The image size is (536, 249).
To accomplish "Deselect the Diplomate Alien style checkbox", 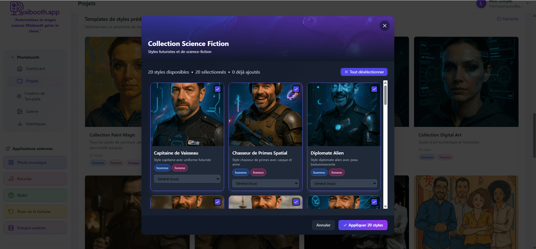I will pos(374,89).
